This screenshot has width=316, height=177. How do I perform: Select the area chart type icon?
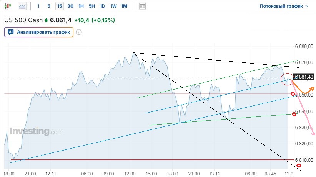coord(22,6)
